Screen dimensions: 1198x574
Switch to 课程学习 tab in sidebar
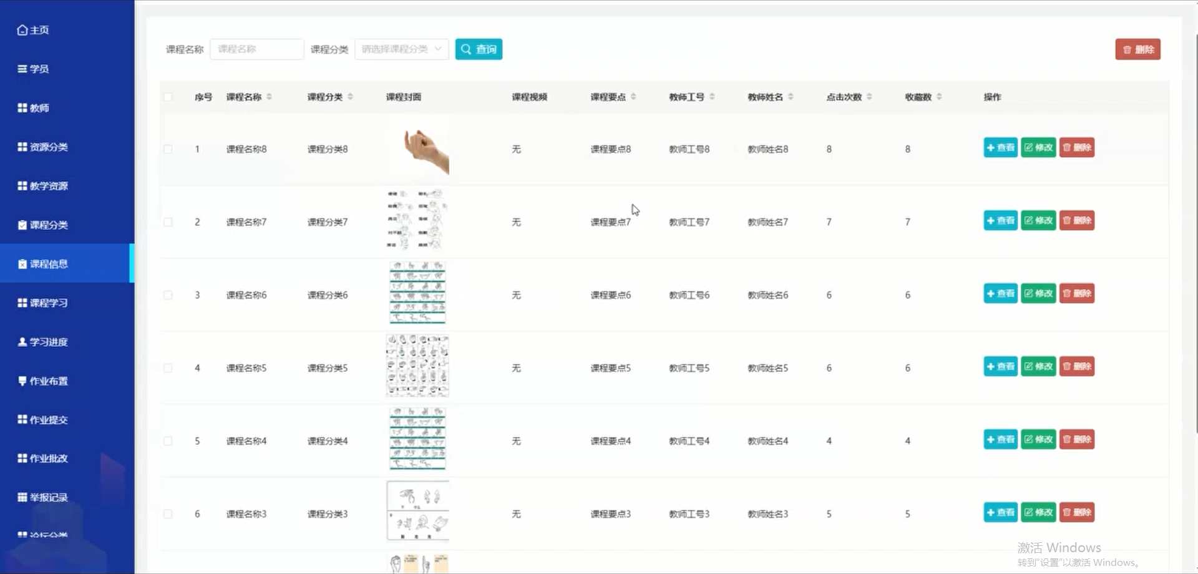(x=45, y=303)
